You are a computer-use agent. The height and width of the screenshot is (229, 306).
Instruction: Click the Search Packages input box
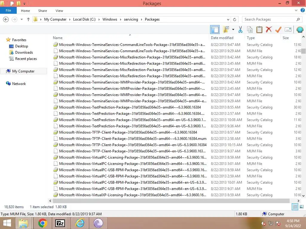pos(269,19)
